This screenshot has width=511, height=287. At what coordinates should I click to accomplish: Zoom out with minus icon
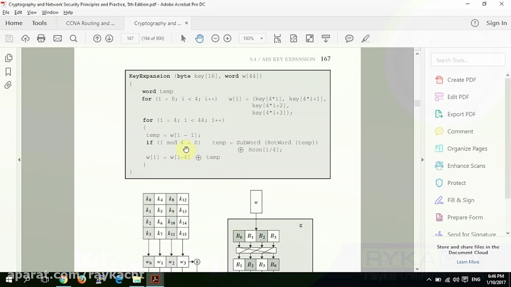(215, 39)
